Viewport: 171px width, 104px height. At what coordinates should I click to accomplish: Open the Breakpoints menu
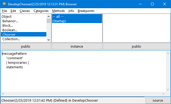click(x=86, y=11)
